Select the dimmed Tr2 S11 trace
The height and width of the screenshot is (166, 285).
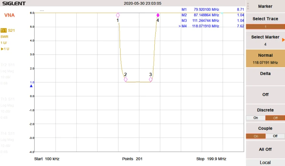[x=8, y=65]
